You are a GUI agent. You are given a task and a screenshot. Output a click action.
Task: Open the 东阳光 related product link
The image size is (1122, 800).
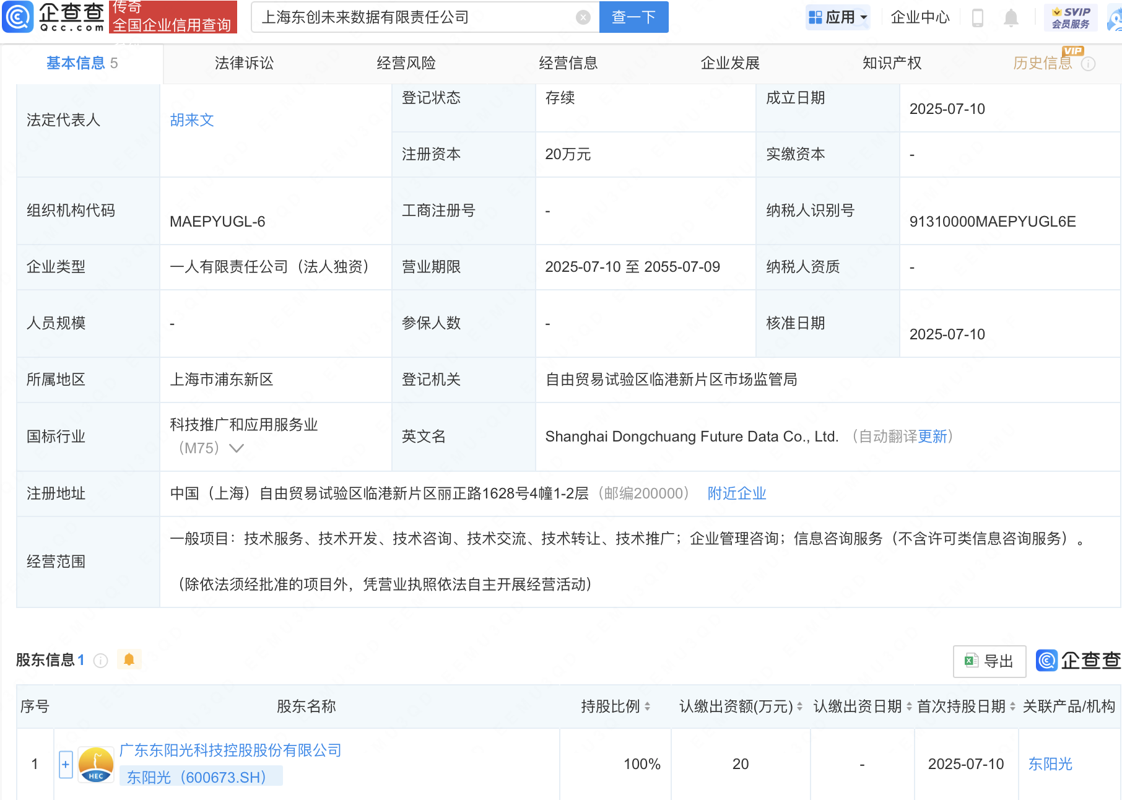coord(1050,764)
